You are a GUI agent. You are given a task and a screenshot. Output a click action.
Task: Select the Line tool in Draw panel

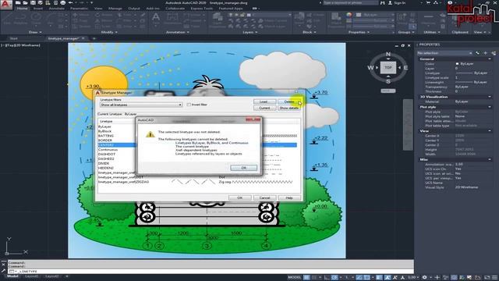point(7,19)
